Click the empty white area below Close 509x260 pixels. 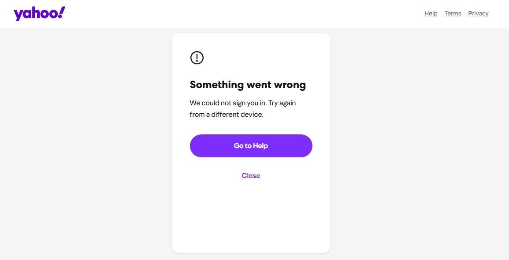[251, 216]
